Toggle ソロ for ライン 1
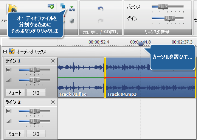197x140 pixels. pyautogui.click(x=36, y=92)
